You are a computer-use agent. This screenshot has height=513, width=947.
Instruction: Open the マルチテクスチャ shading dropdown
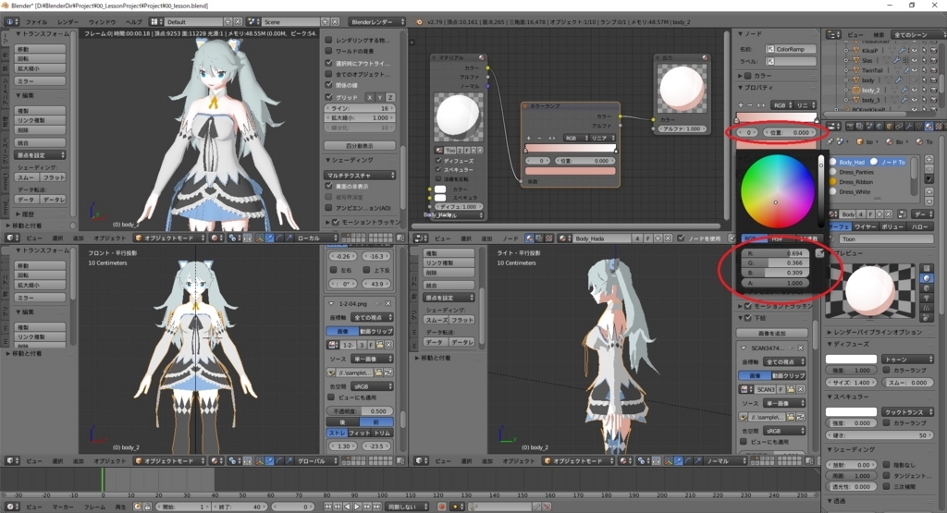pyautogui.click(x=360, y=175)
